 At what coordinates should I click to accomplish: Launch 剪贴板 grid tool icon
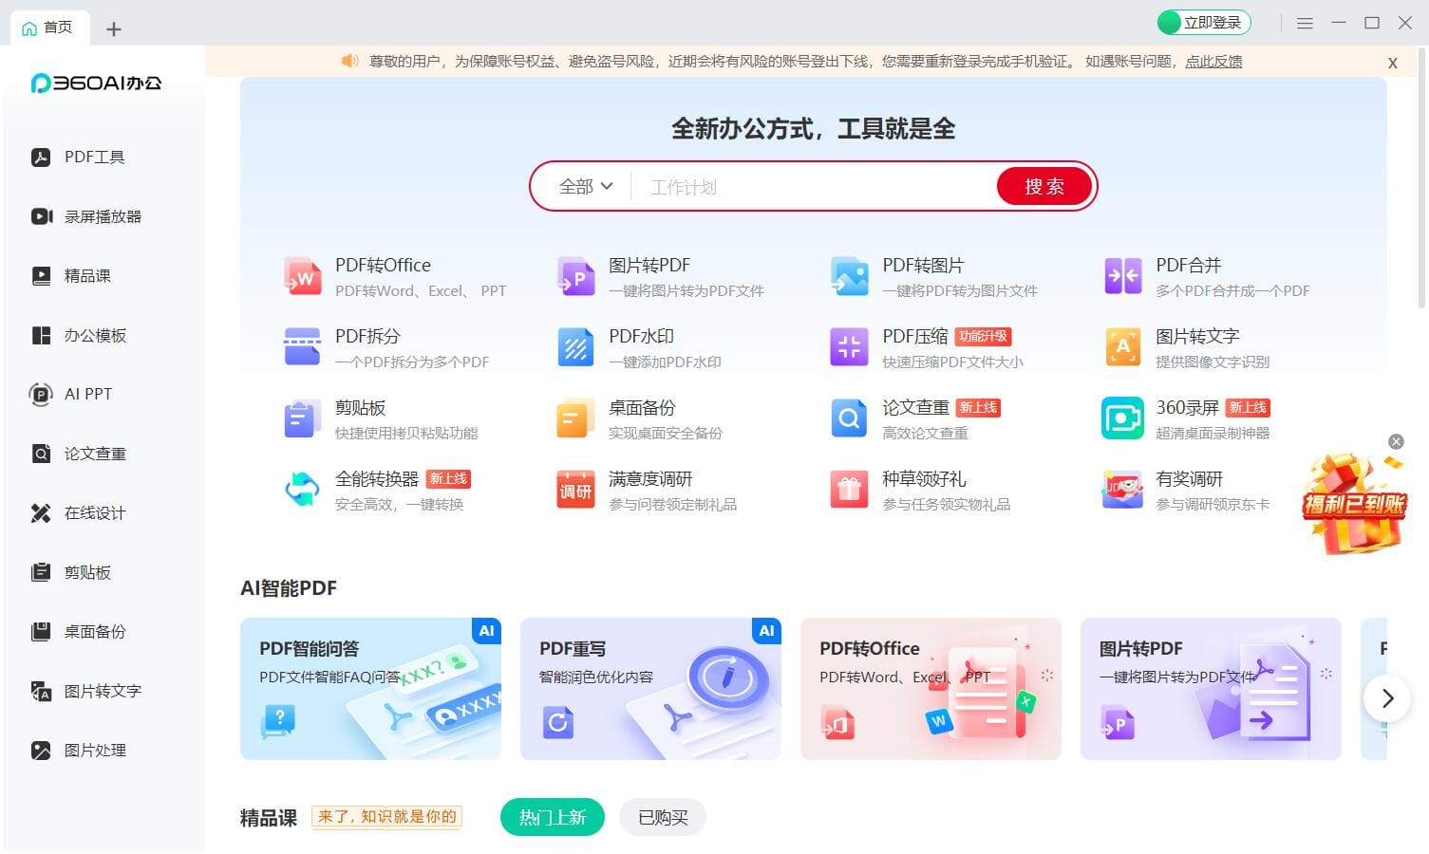pyautogui.click(x=302, y=418)
